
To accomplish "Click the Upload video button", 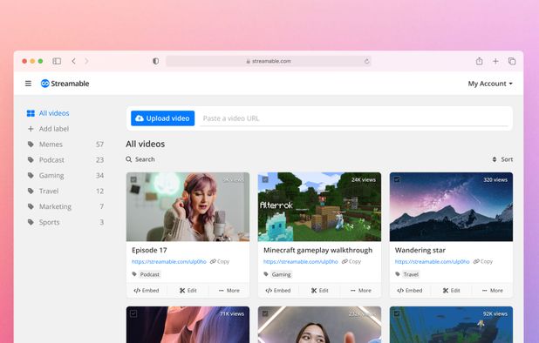I will pyautogui.click(x=162, y=118).
